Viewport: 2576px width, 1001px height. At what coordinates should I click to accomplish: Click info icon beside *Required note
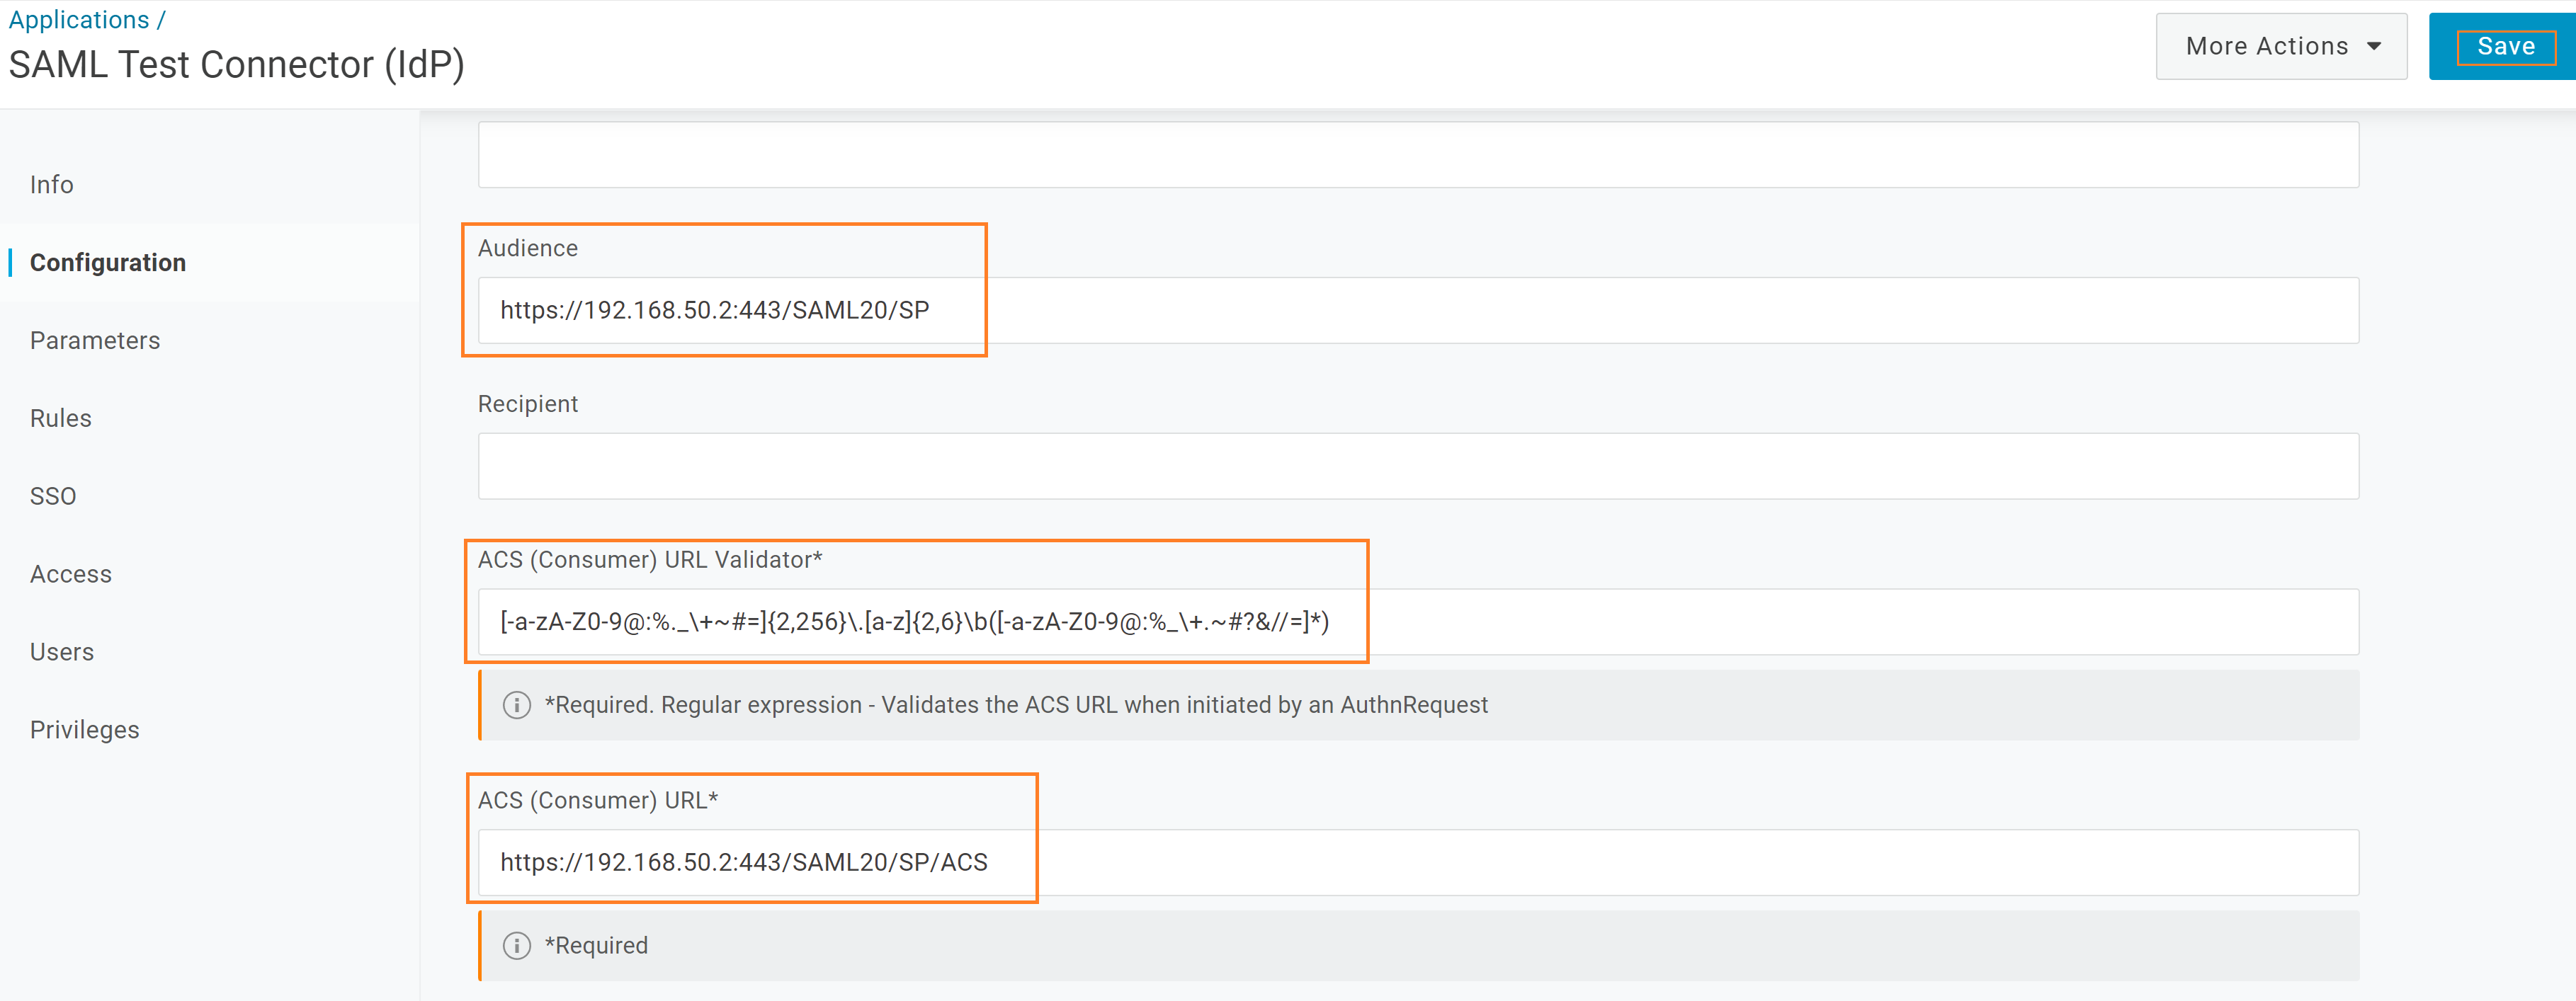pyautogui.click(x=516, y=945)
